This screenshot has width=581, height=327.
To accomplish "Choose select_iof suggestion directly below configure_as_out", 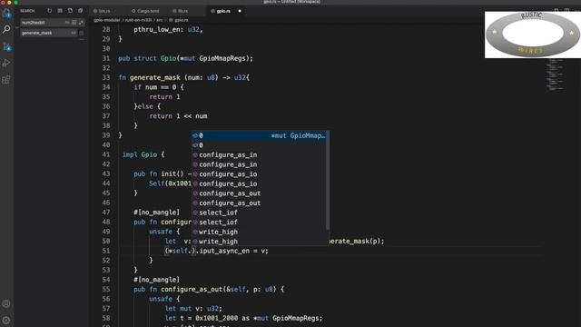I will (x=260, y=213).
